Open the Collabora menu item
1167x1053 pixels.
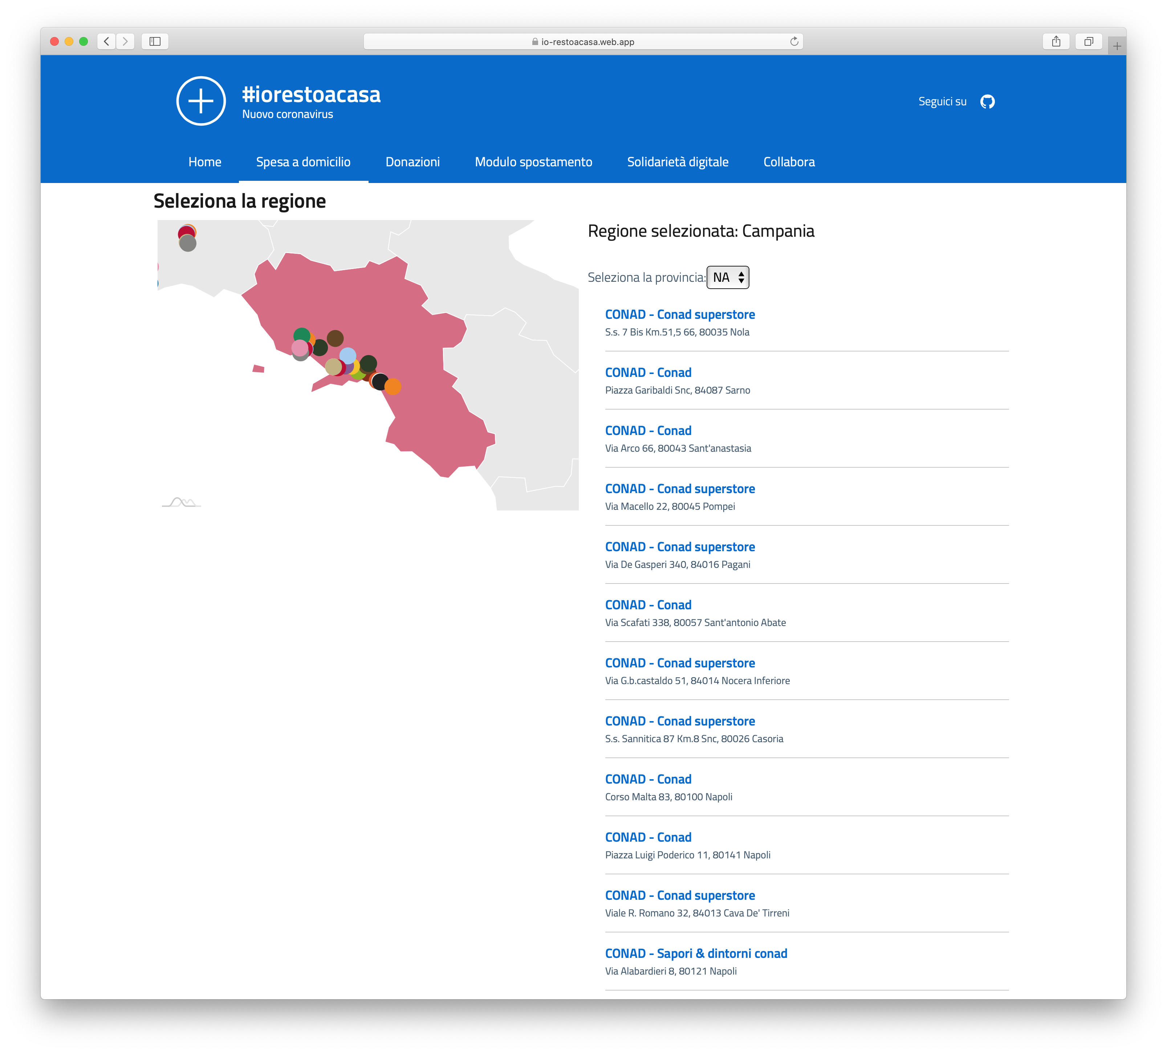(789, 162)
